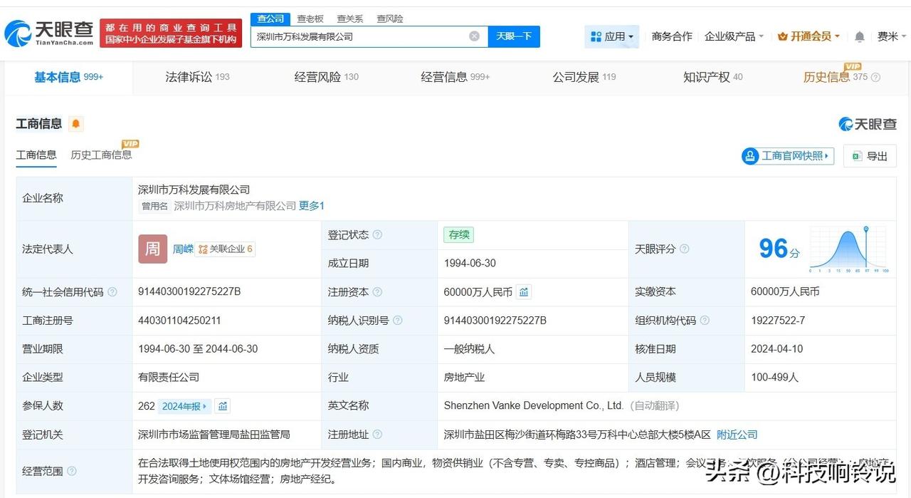Click English name Shenzhen Vanke Development Co., Ltd.
Screen dimensions: 911x498
pos(534,406)
